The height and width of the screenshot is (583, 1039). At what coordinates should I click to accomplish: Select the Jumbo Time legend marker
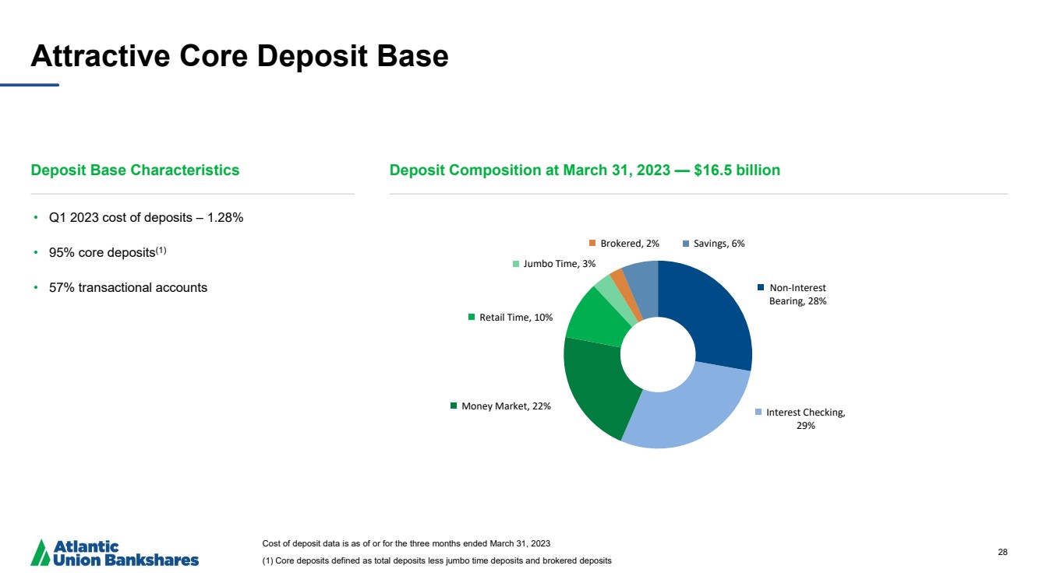coord(516,264)
